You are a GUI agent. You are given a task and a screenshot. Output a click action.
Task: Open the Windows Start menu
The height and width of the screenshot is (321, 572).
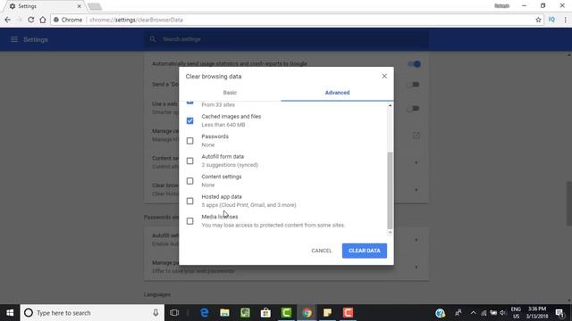[x=10, y=313]
